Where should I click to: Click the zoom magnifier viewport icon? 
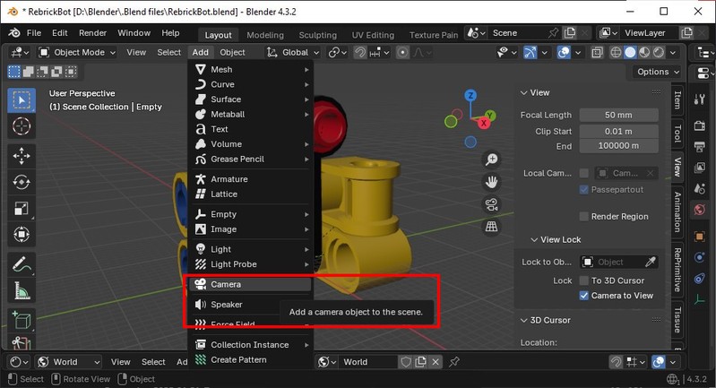[491, 160]
